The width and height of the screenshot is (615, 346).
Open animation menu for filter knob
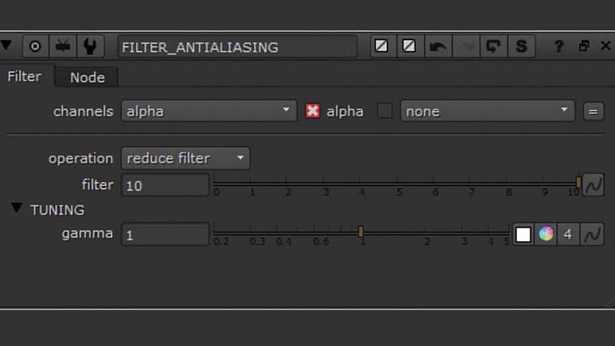[x=594, y=185]
